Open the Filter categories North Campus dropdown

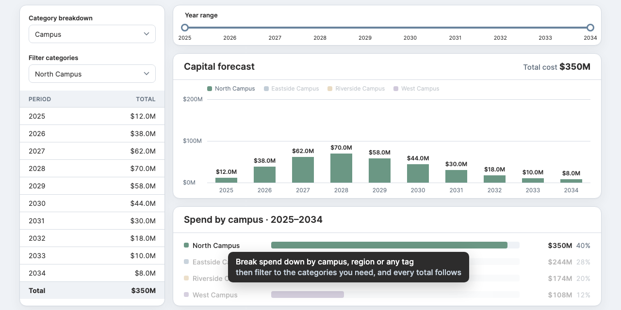point(92,74)
